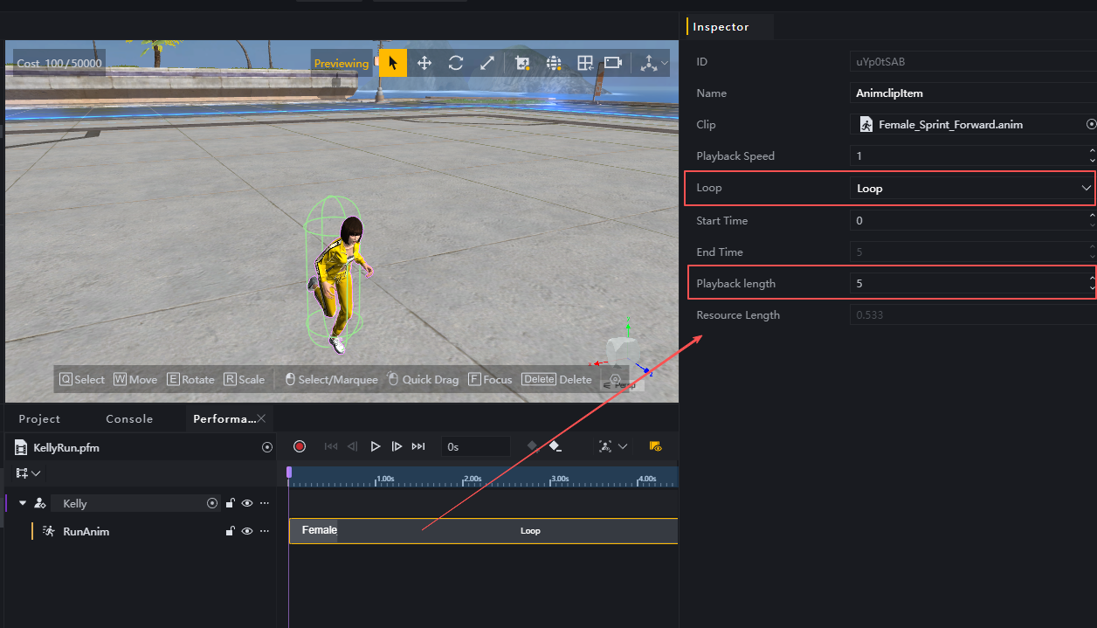The width and height of the screenshot is (1097, 628).
Task: Collapse the Kelly track tree arrow
Action: pyautogui.click(x=23, y=503)
